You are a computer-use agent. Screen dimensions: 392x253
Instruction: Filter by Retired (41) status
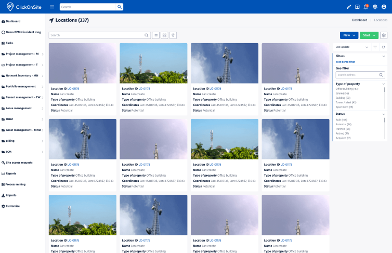click(x=342, y=134)
